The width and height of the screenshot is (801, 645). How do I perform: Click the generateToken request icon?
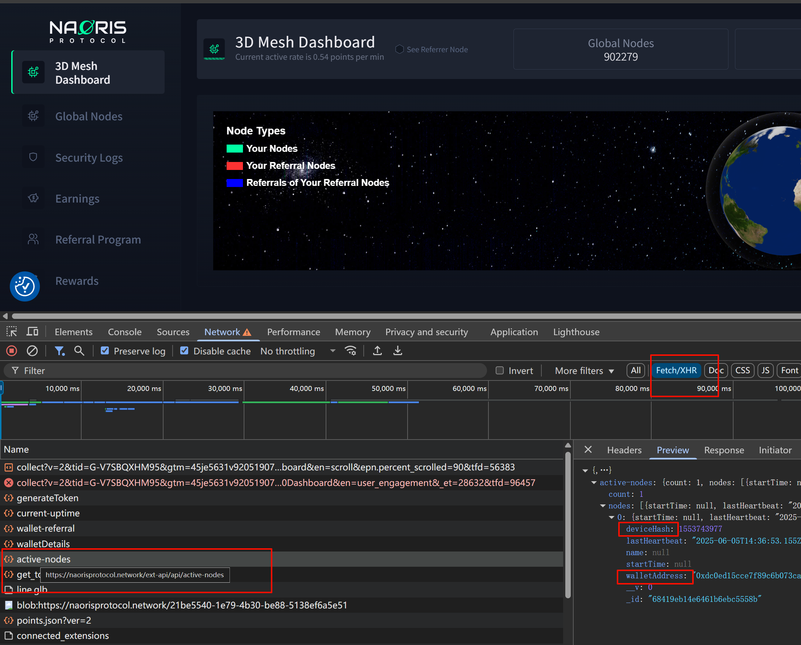click(9, 498)
